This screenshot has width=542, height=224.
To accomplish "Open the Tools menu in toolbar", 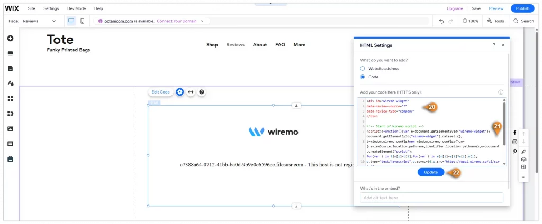I will [x=495, y=21].
